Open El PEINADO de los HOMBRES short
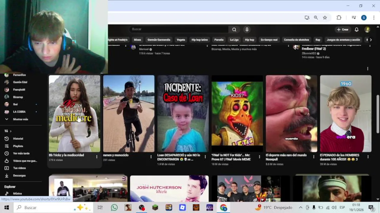The image size is (380, 213). [346, 114]
